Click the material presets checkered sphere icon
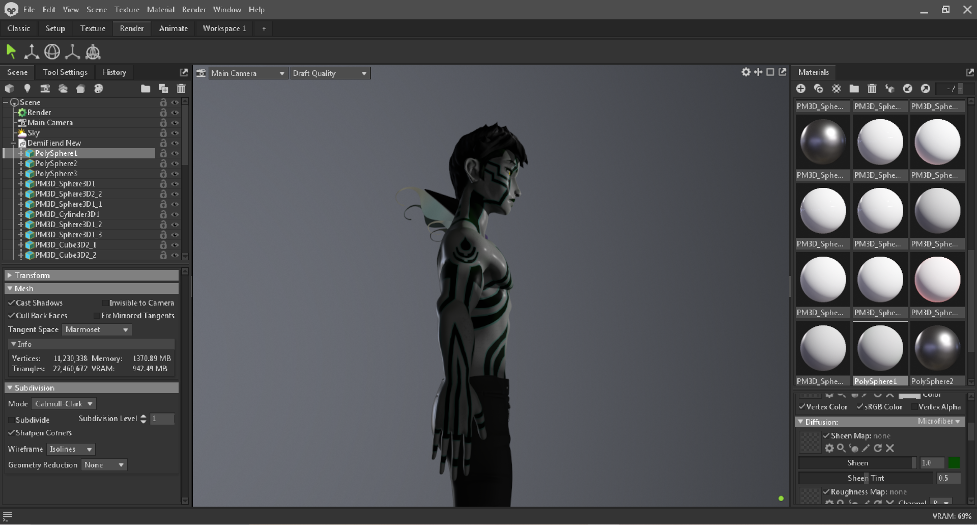Viewport: 977px width, 525px height. click(837, 89)
